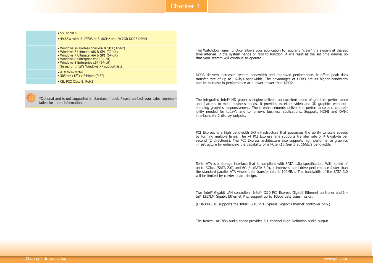Screen dimensions: 373x263
Task: Click the DDR3 delivers increased bandwidth paragraph
Action: pos(272,79)
